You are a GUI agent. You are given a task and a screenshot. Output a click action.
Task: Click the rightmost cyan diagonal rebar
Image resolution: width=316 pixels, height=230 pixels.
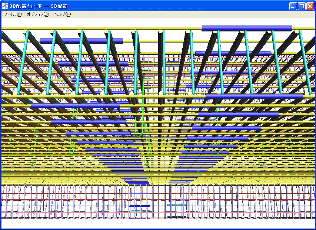(306, 63)
